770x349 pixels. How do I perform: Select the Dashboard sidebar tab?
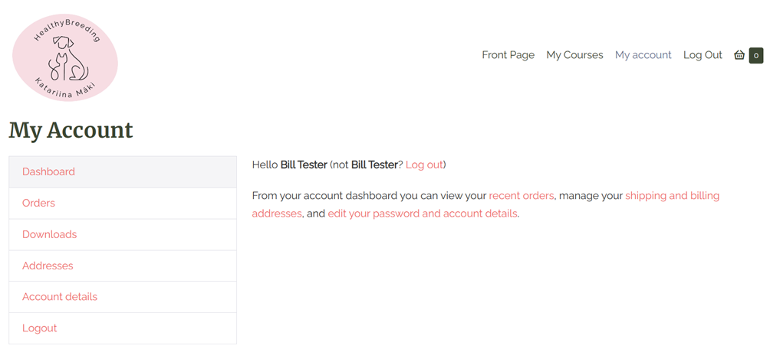click(123, 171)
